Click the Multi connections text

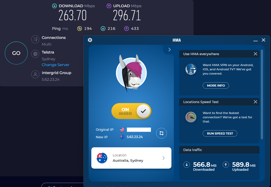click(46, 44)
